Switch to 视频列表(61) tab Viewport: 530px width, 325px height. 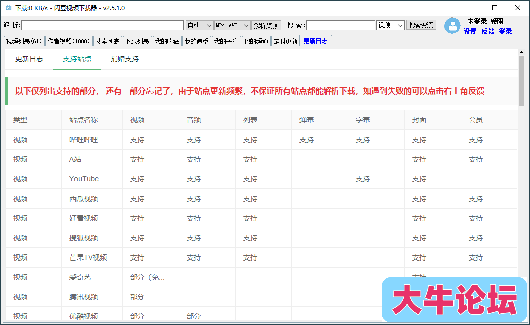[x=24, y=41]
